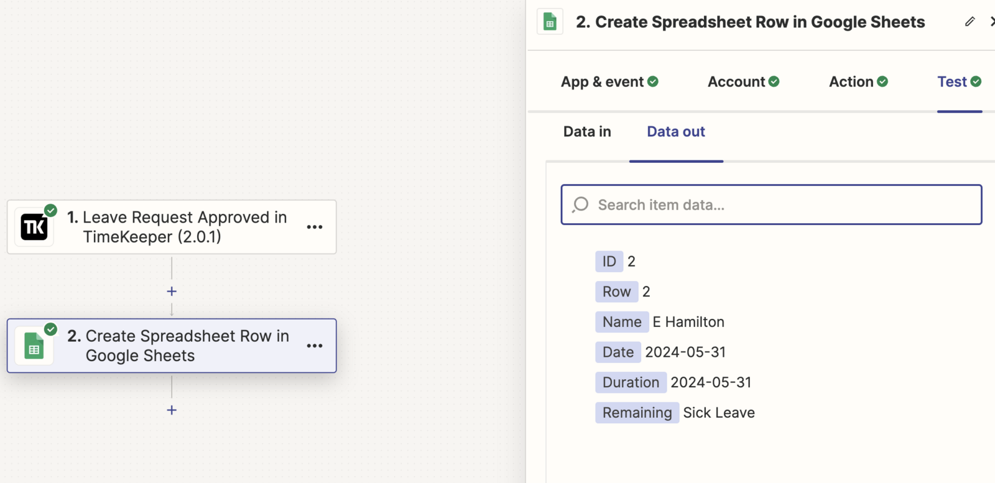Click the Duration field label
995x483 pixels.
(x=631, y=382)
